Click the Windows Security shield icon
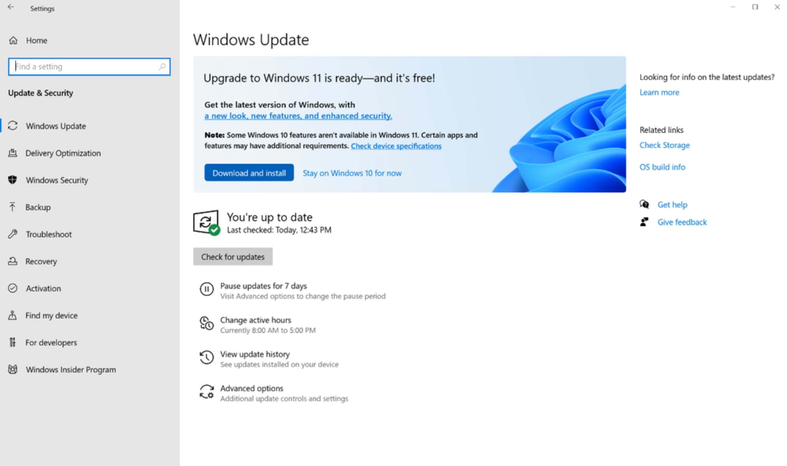 (13, 180)
